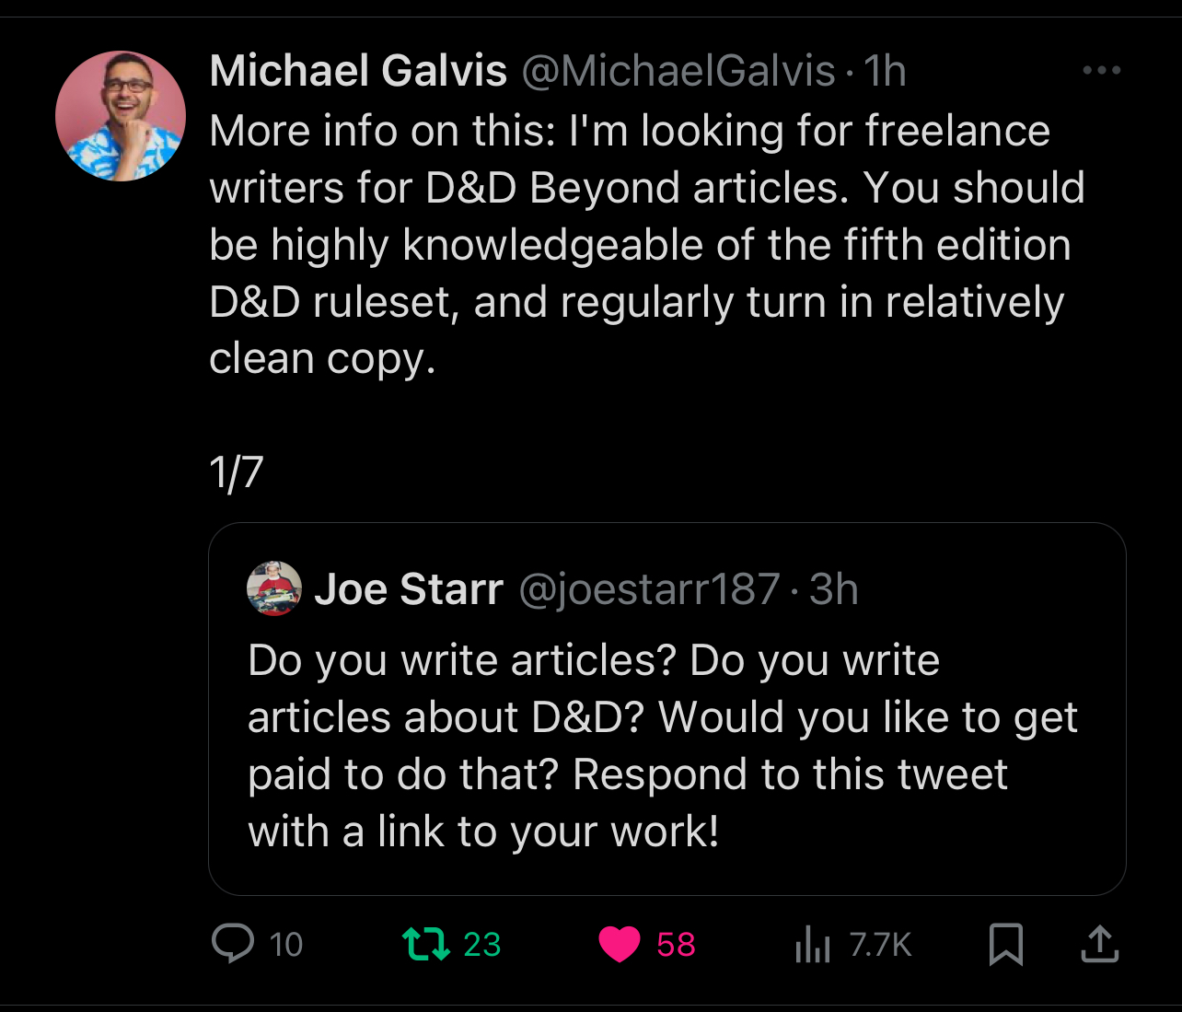Viewport: 1182px width, 1012px height.
Task: Click the 3h quoted tweet timestamp
Action: [x=834, y=589]
